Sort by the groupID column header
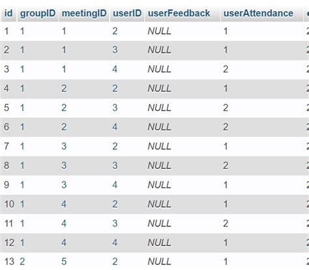The height and width of the screenshot is (270, 309). (x=38, y=14)
